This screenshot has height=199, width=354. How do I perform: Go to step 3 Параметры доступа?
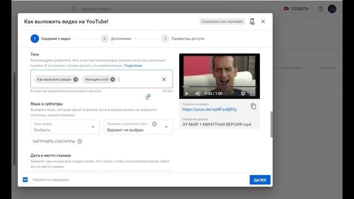(183, 39)
